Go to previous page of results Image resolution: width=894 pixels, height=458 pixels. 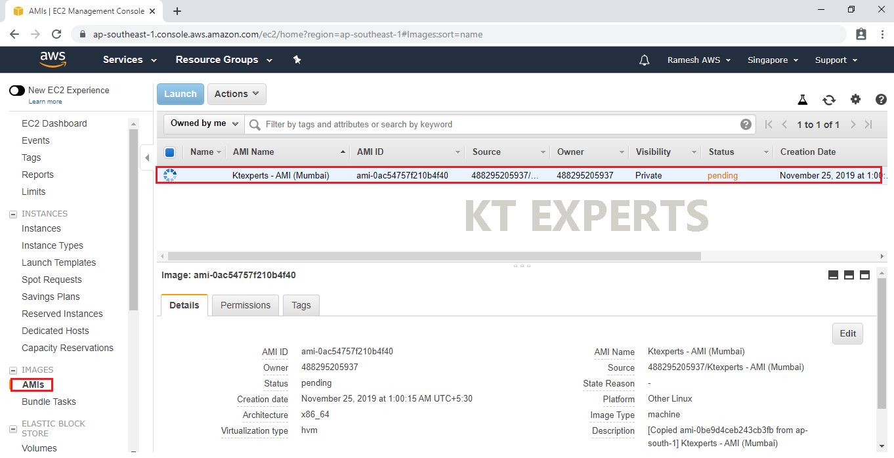[x=784, y=125]
